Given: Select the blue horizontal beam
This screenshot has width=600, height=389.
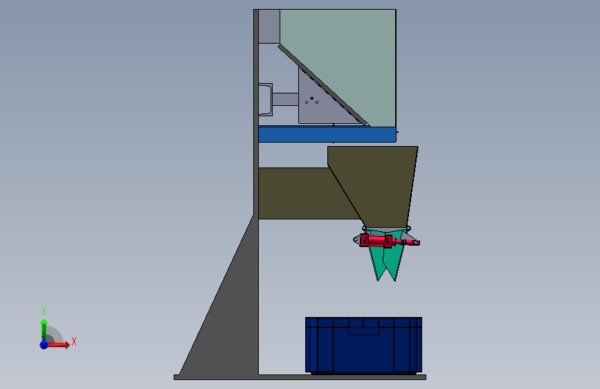Looking at the screenshot, I should pyautogui.click(x=327, y=134).
